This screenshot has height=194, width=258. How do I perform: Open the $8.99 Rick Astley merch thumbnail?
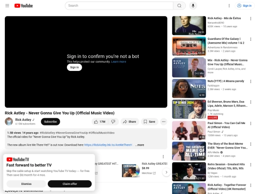coord(131,171)
